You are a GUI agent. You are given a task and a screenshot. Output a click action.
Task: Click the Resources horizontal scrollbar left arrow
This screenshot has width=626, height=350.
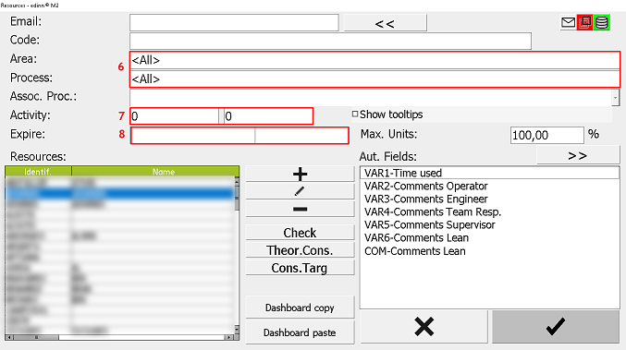click(x=9, y=337)
